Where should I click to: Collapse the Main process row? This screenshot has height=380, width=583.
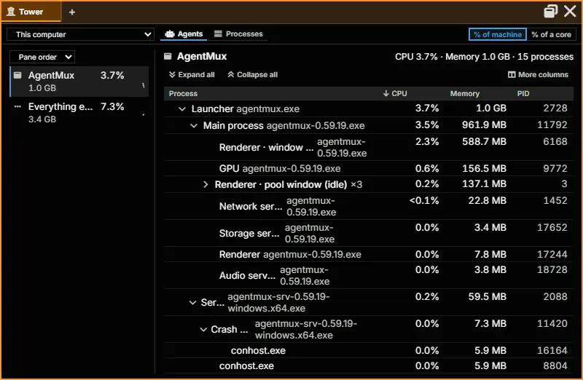[194, 125]
